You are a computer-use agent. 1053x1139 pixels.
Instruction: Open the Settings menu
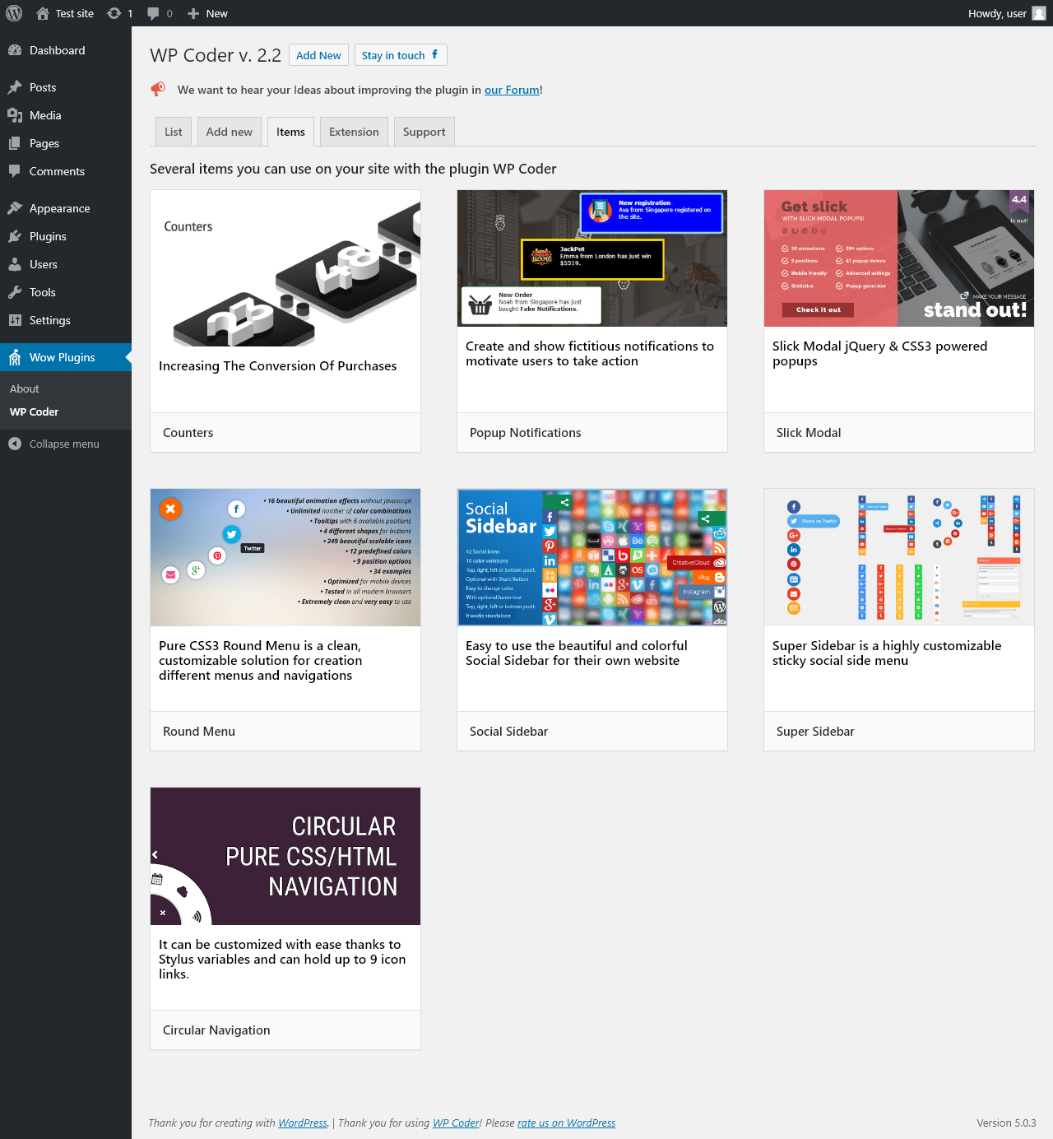[66, 320]
